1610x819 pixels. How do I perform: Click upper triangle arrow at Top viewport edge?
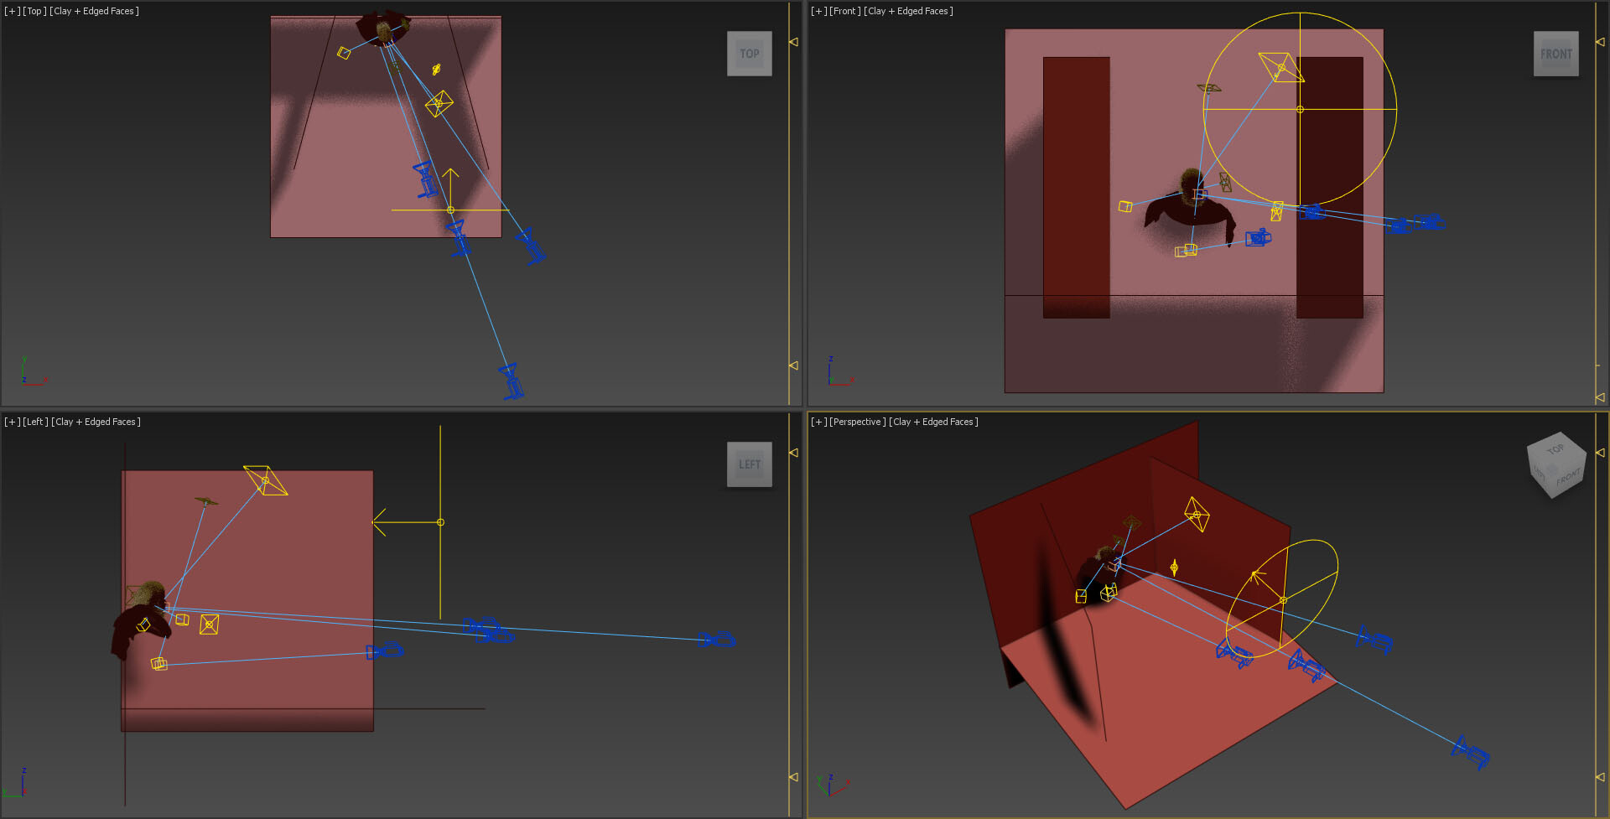pos(793,41)
